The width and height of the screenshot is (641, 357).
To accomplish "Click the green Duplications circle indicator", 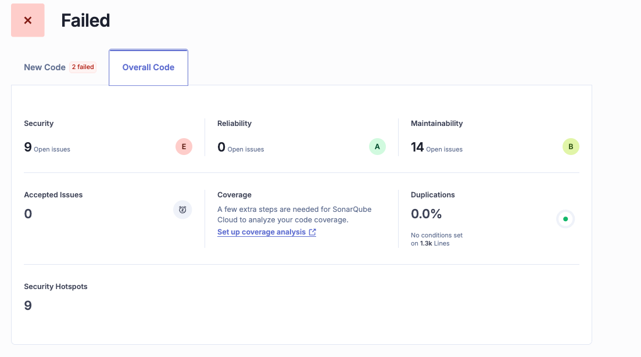I will pyautogui.click(x=565, y=219).
